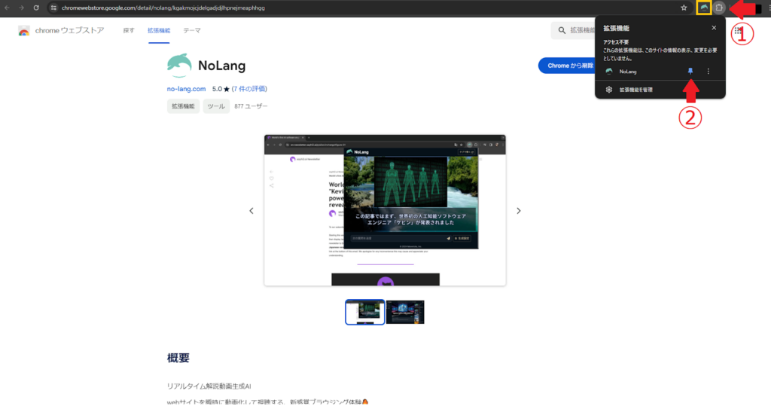
Task: Click the NoLang dolphin logo
Action: tap(179, 66)
